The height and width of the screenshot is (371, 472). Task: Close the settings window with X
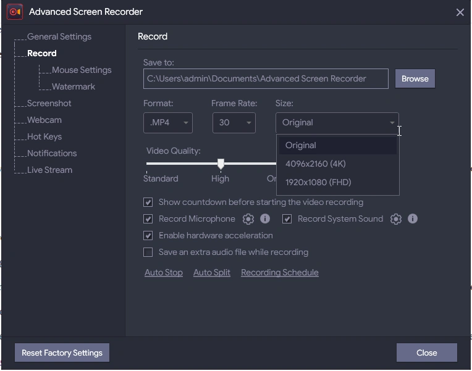coord(460,12)
